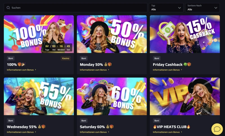Expand the Sortiere Nach dropdown
225x136 pixels.
pyautogui.click(x=202, y=8)
